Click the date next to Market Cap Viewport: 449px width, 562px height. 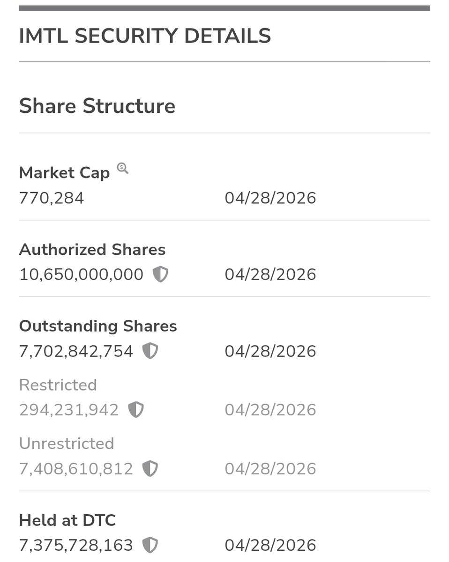pos(270,198)
